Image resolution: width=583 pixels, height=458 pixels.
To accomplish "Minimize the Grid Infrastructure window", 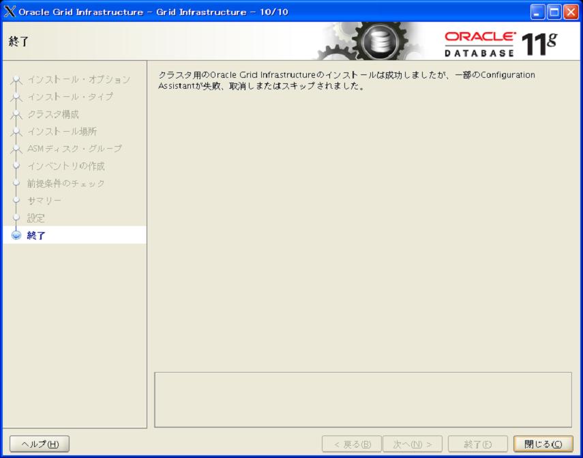I will (x=537, y=12).
